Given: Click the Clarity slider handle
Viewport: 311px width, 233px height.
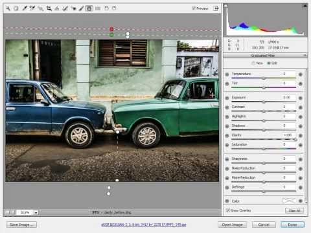Looking at the screenshot, I should [x=295, y=140].
